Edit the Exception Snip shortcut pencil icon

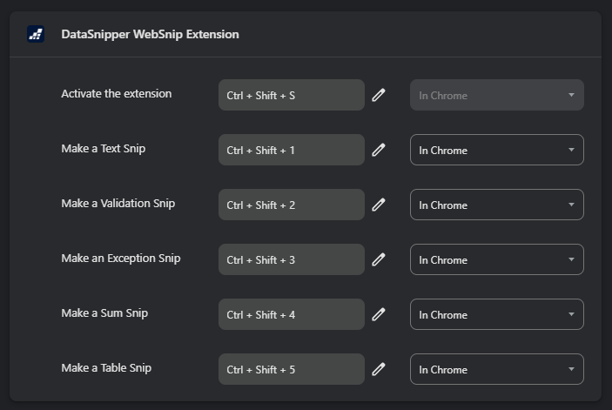click(378, 260)
